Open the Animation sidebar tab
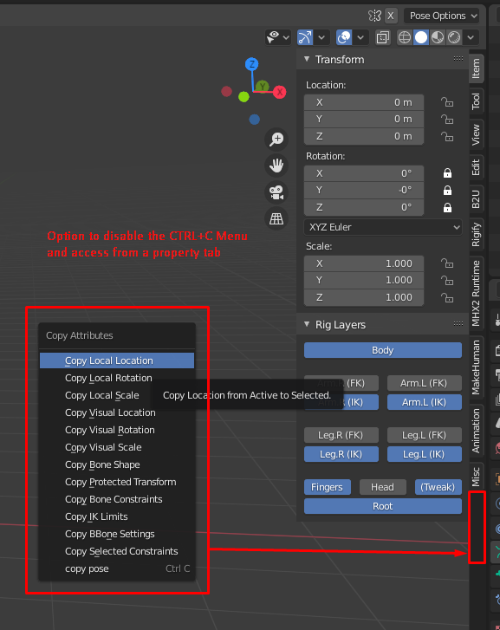 [x=477, y=431]
